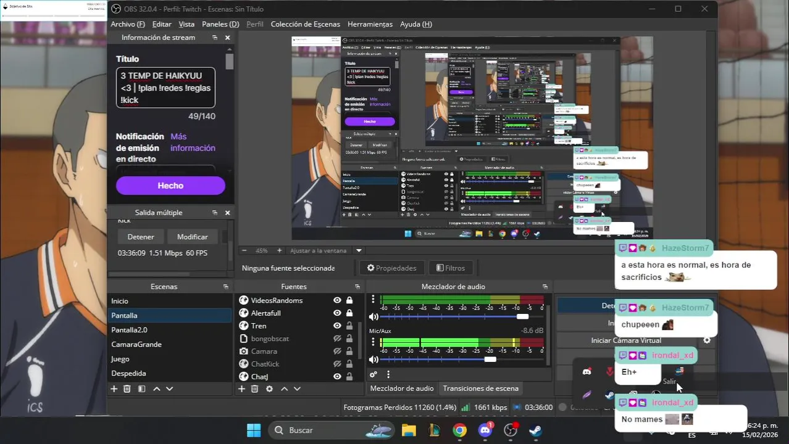Open Colección de Escenas menu
The height and width of the screenshot is (444, 789).
[x=305, y=24]
